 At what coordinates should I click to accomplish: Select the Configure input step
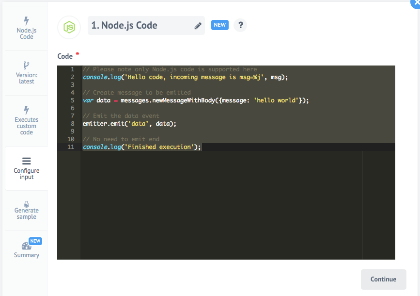point(26,168)
